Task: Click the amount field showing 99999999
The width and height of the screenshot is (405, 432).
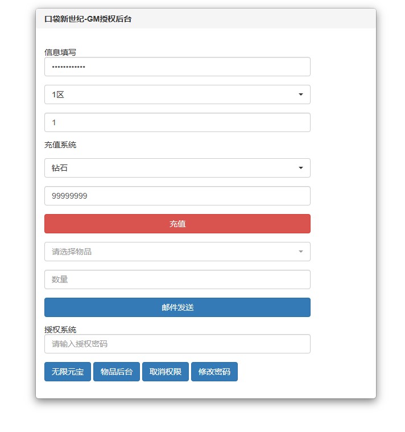Action: (177, 196)
